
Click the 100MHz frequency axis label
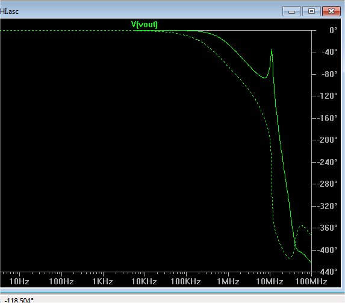[311, 282]
